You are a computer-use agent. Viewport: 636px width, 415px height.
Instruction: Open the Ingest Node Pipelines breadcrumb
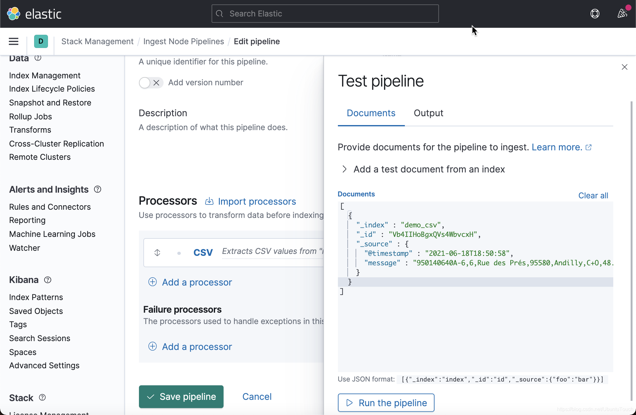point(183,41)
